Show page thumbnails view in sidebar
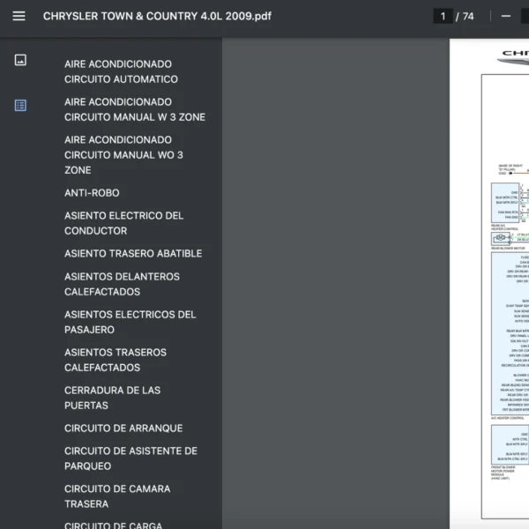This screenshot has height=529, width=529. 20,60
